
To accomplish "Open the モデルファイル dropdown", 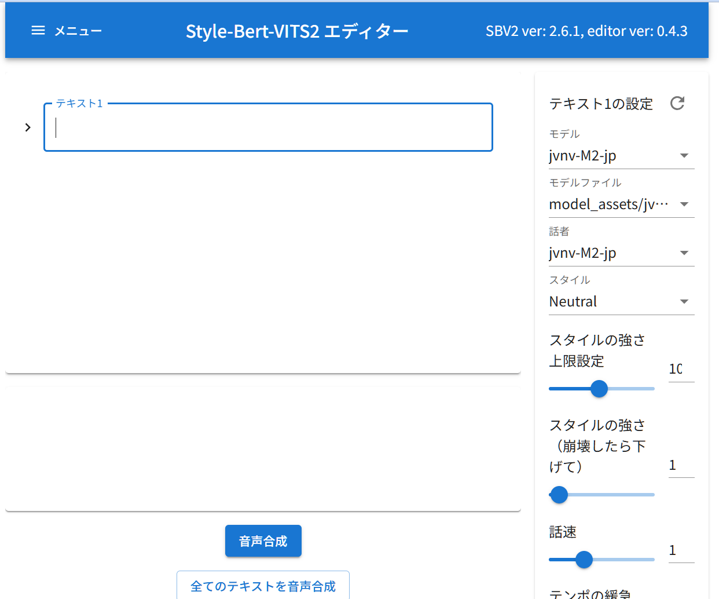I will [621, 204].
